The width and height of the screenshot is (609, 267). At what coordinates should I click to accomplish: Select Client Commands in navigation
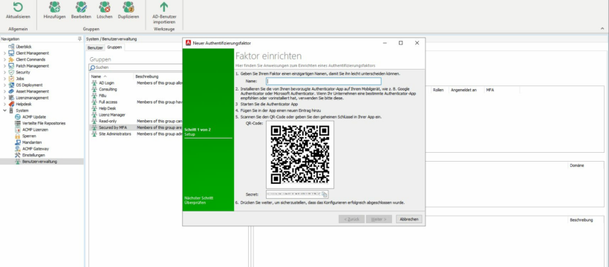(30, 59)
